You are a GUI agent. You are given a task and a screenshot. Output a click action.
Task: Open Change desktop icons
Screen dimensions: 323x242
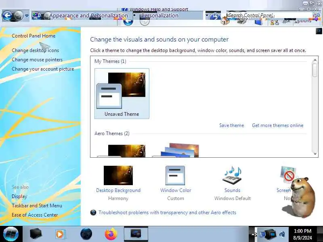coord(36,50)
